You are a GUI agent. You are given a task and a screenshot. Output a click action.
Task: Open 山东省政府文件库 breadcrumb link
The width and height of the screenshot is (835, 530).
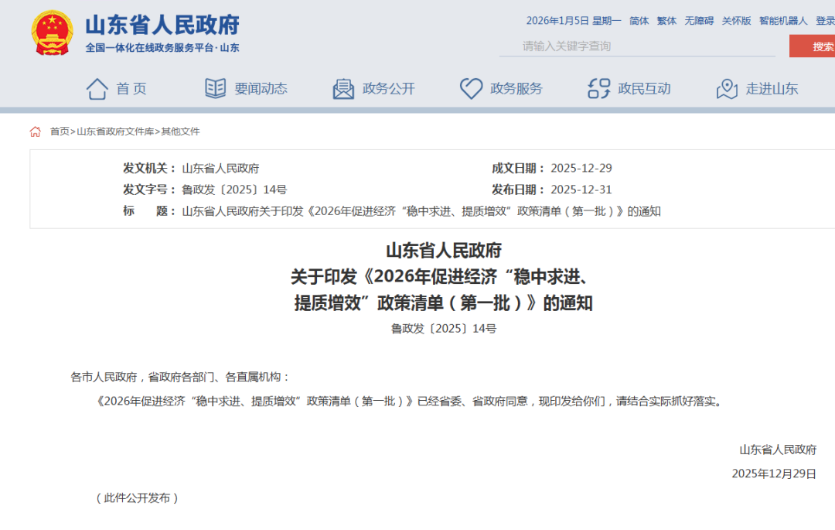coord(115,132)
